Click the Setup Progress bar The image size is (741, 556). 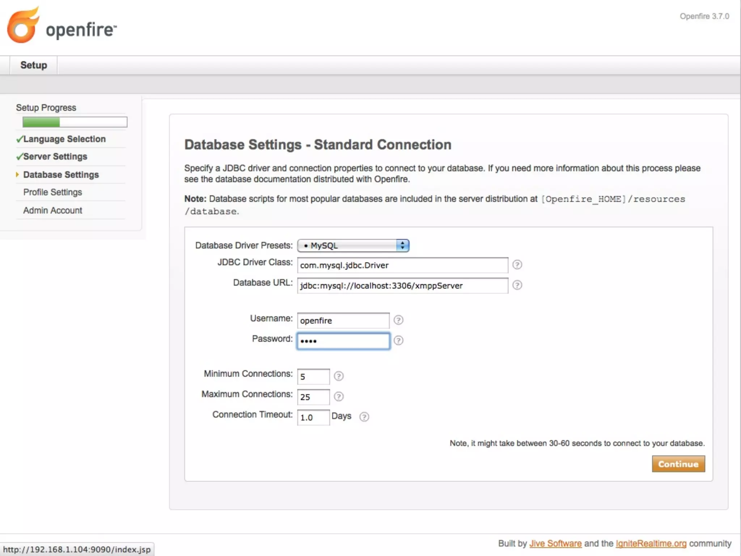(x=75, y=122)
